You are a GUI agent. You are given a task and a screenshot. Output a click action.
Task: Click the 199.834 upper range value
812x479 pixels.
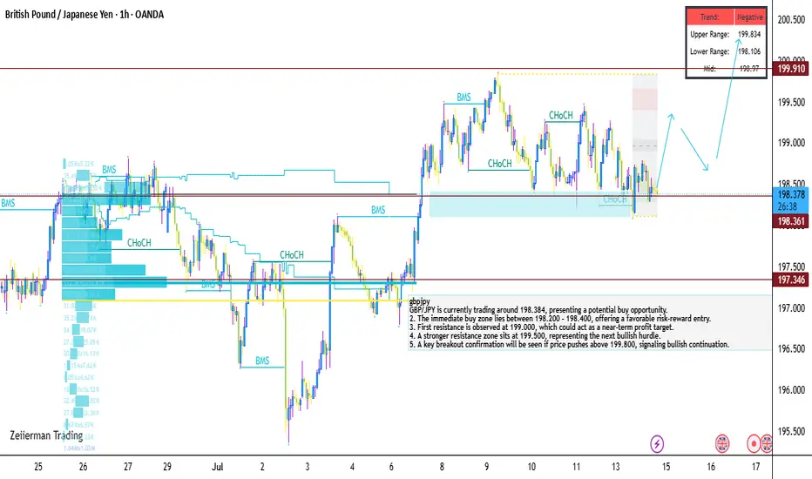click(749, 34)
